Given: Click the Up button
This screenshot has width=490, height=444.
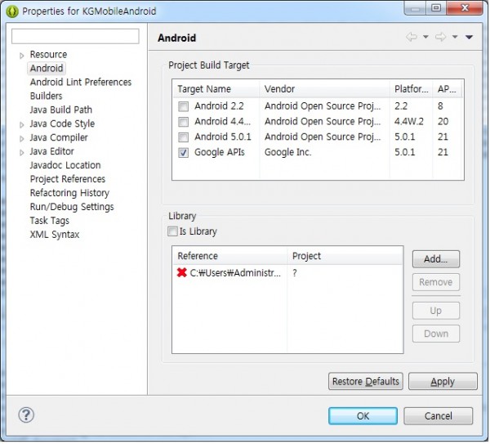Looking at the screenshot, I should coord(435,311).
